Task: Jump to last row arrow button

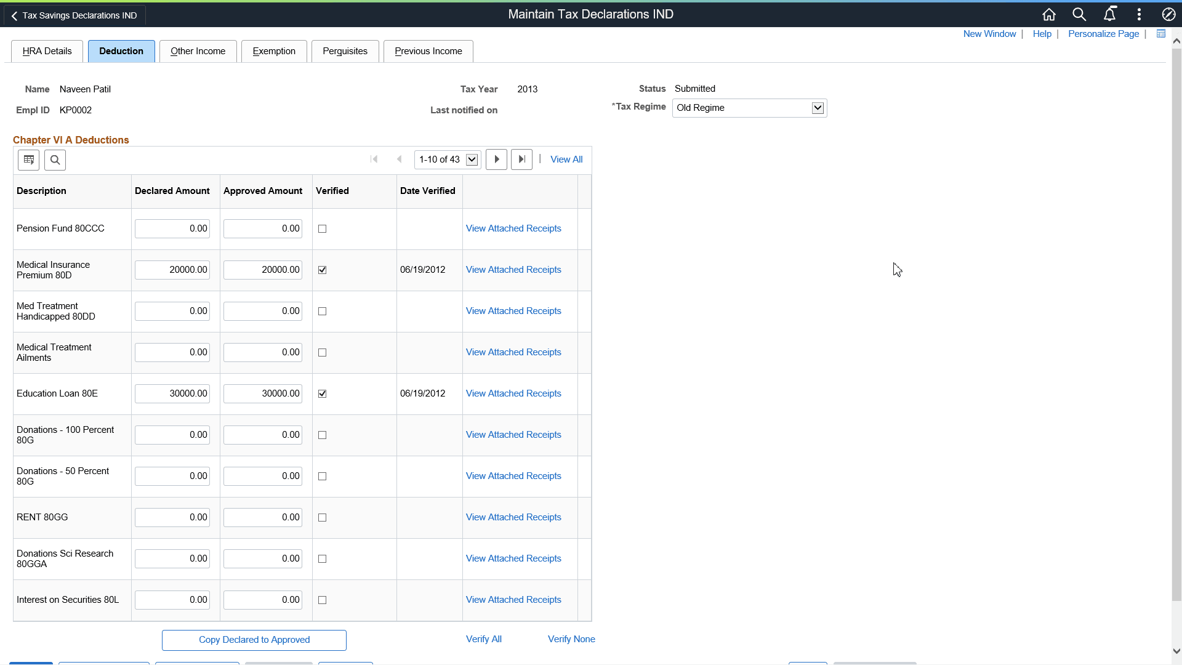Action: [521, 159]
